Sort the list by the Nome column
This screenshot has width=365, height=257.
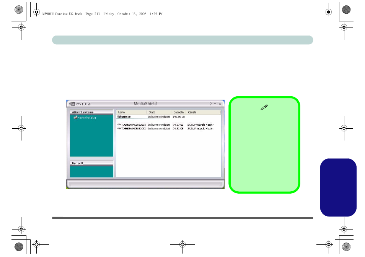tap(131, 112)
